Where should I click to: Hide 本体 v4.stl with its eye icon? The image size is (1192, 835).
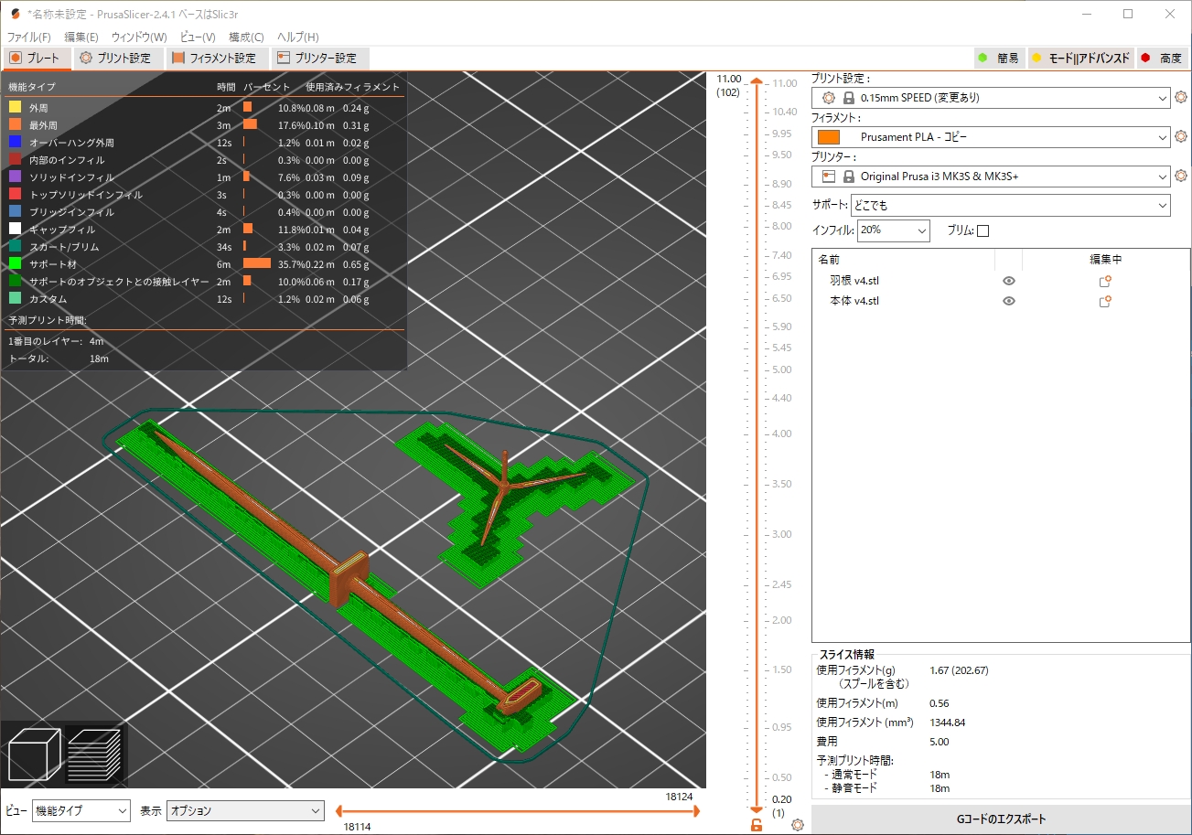(1009, 301)
